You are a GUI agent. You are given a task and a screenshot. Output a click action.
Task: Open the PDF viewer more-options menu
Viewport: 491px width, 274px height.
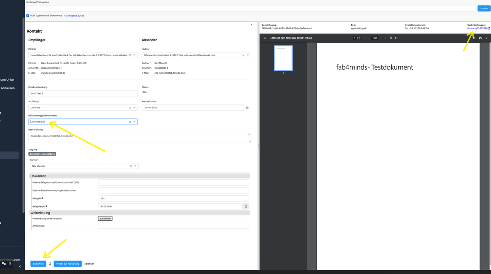(486, 38)
